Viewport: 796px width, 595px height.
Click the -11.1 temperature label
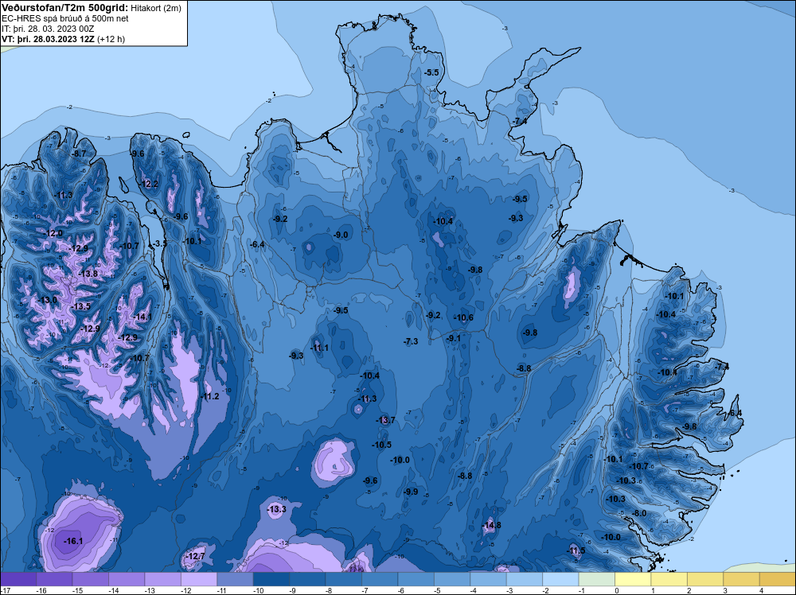(319, 348)
